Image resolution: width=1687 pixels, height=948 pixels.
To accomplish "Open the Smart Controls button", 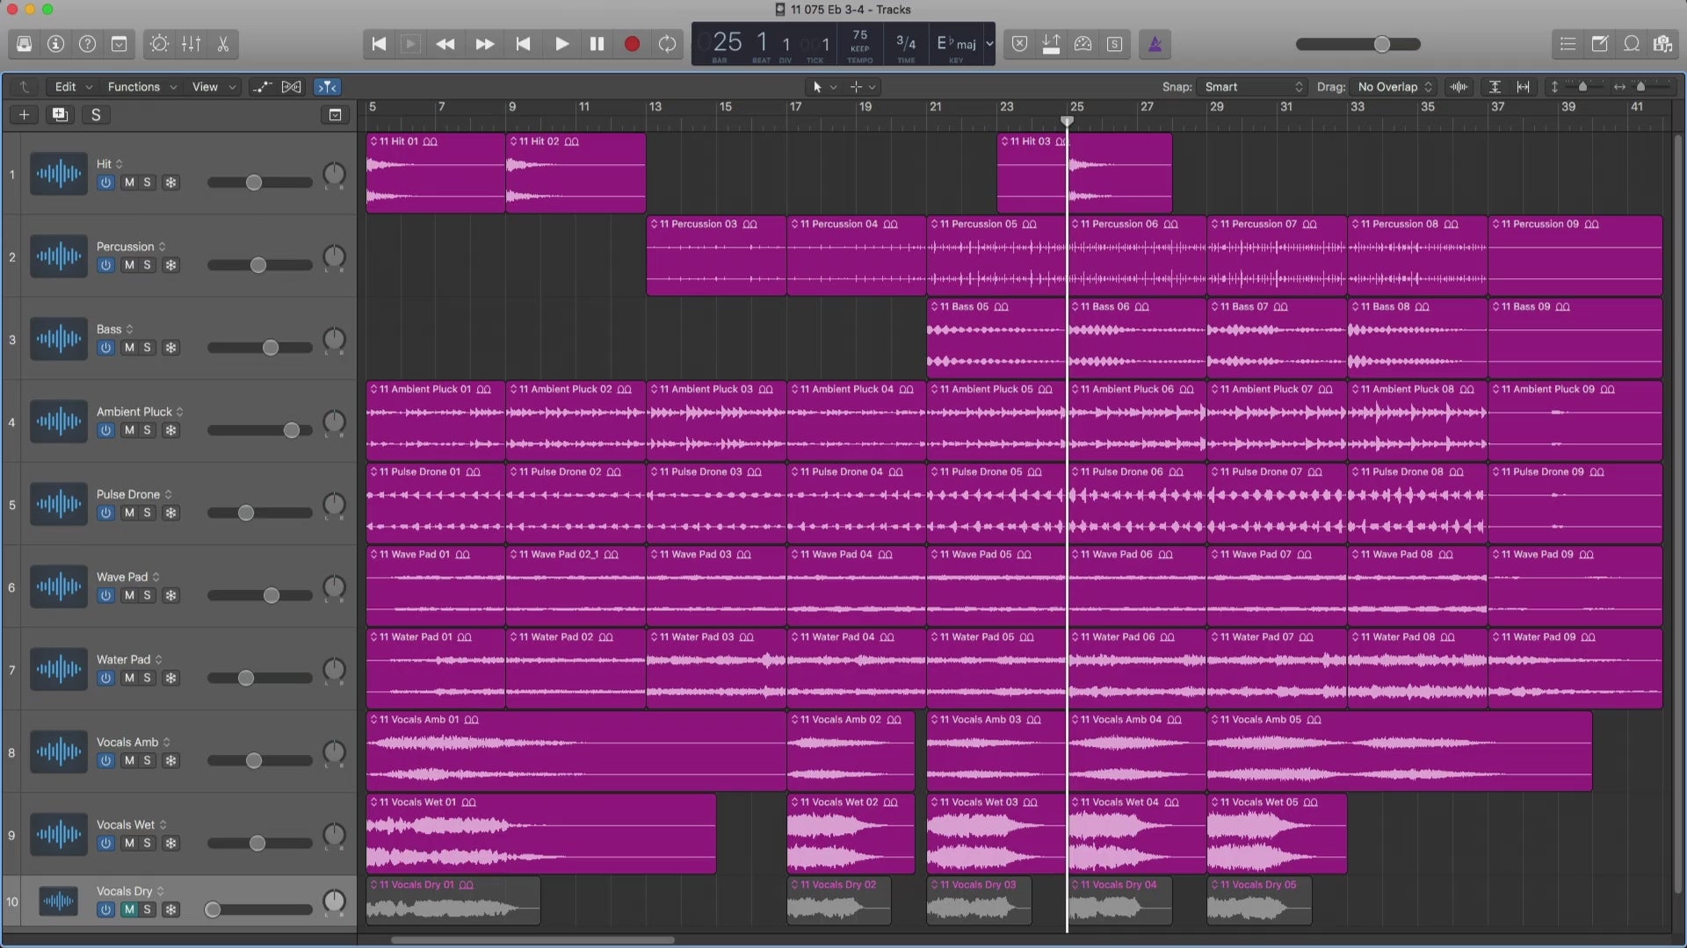I will pos(159,44).
